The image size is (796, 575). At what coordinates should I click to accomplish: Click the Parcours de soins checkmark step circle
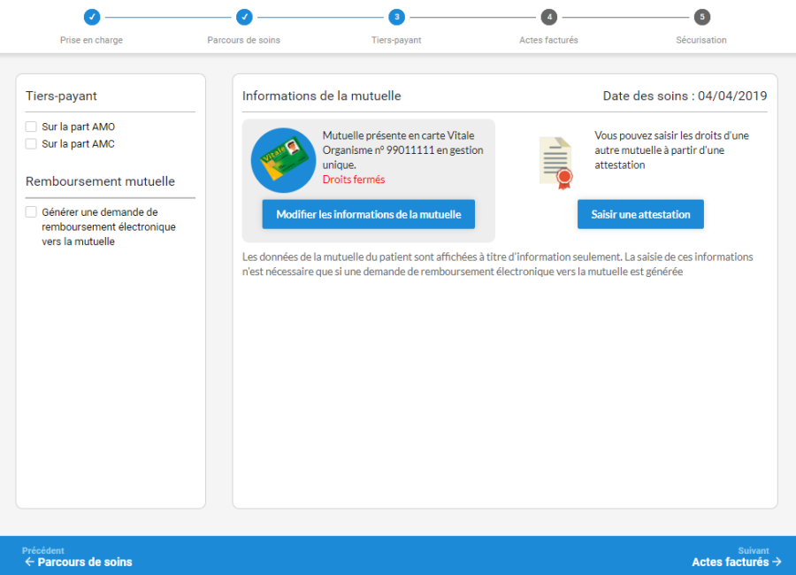coord(244,17)
